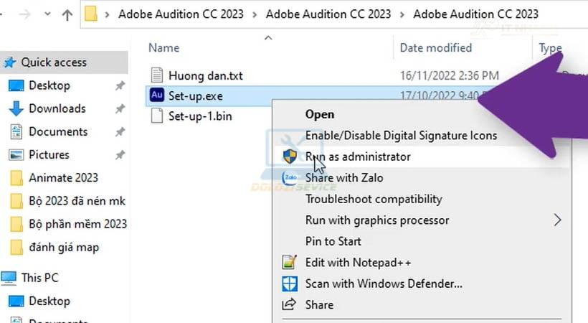Select Huong dan.txt file

click(x=206, y=76)
